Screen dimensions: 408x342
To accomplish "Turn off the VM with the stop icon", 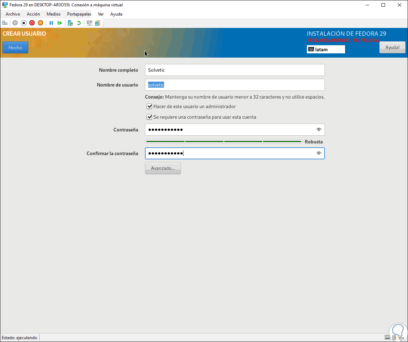I will coord(23,23).
